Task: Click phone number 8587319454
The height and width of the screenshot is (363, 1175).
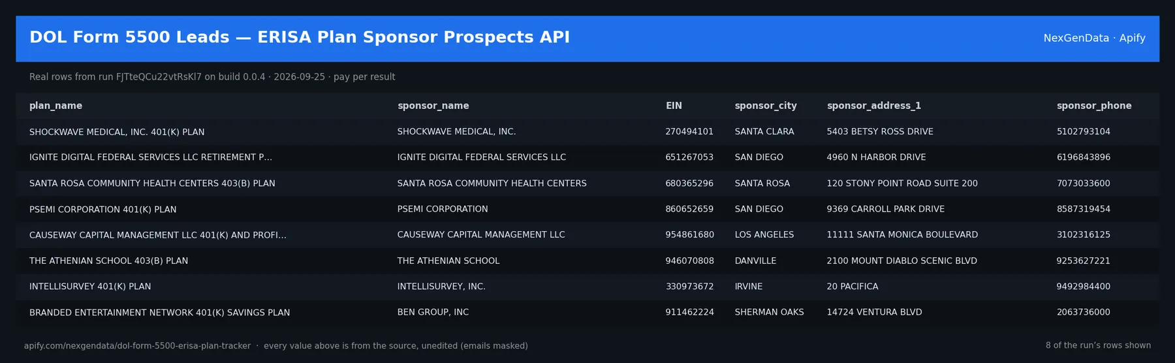Action: point(1084,210)
